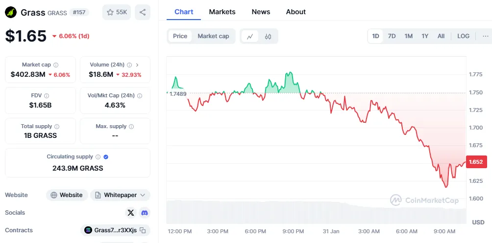
Task: Select the 7D time range
Action: click(392, 36)
